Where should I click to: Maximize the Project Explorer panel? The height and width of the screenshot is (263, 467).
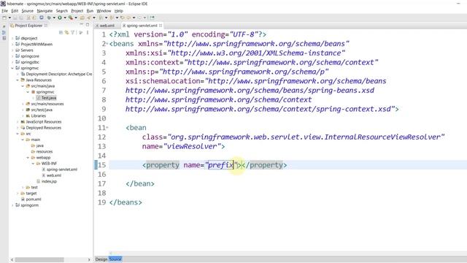click(88, 25)
